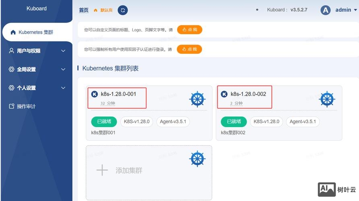Expand the 全局设置 menu chevron

click(x=63, y=69)
